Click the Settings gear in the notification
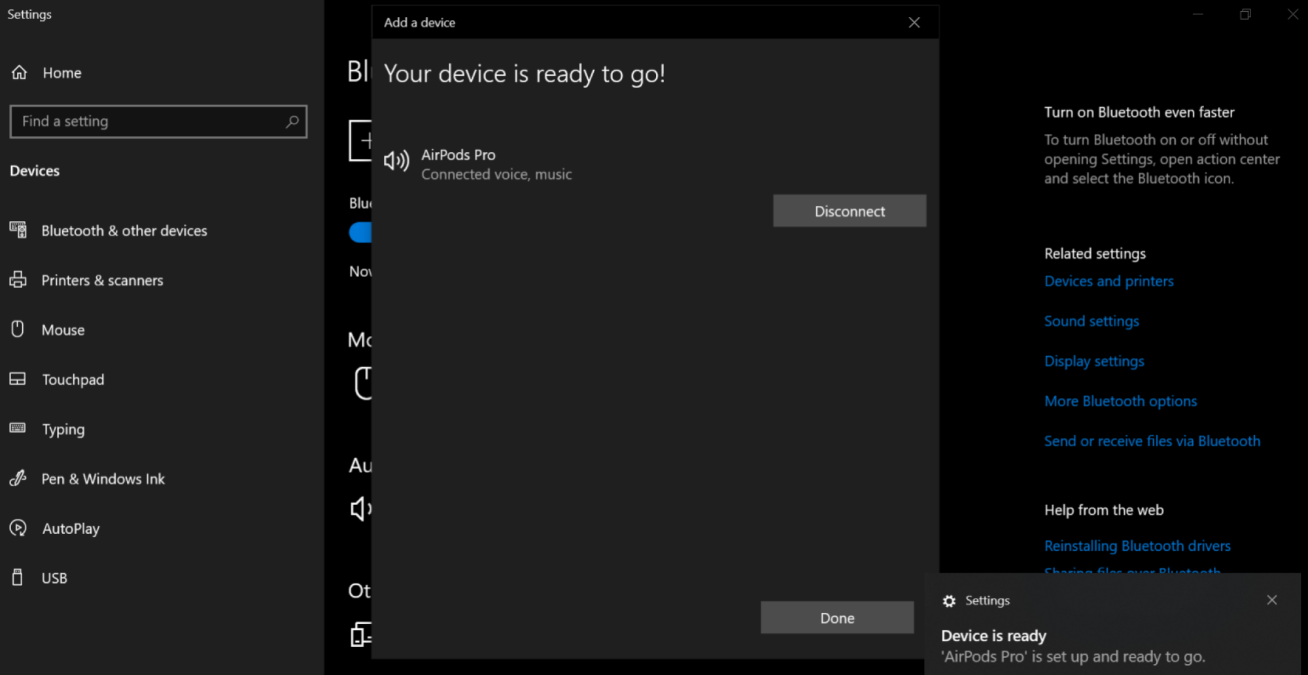The image size is (1308, 675). pos(950,601)
